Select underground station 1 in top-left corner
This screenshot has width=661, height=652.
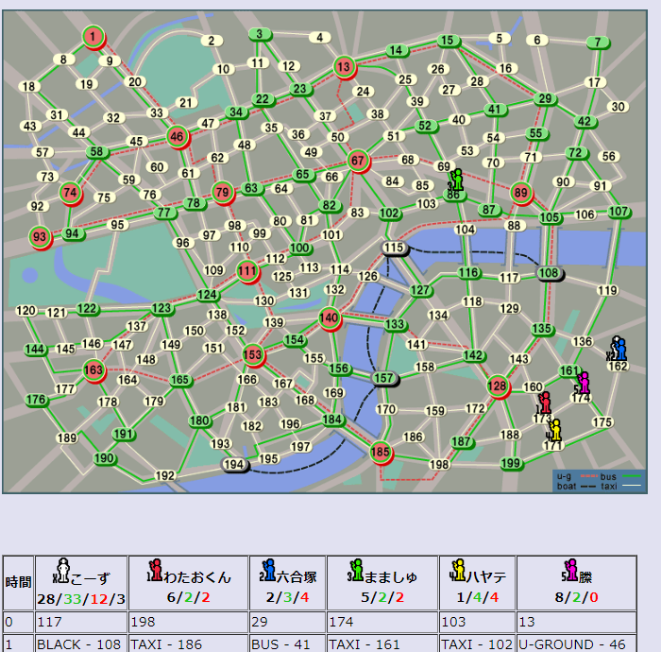click(93, 36)
